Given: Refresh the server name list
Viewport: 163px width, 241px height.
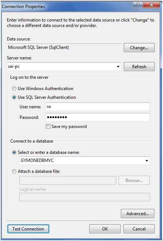Looking at the screenshot, I should click(x=139, y=67).
